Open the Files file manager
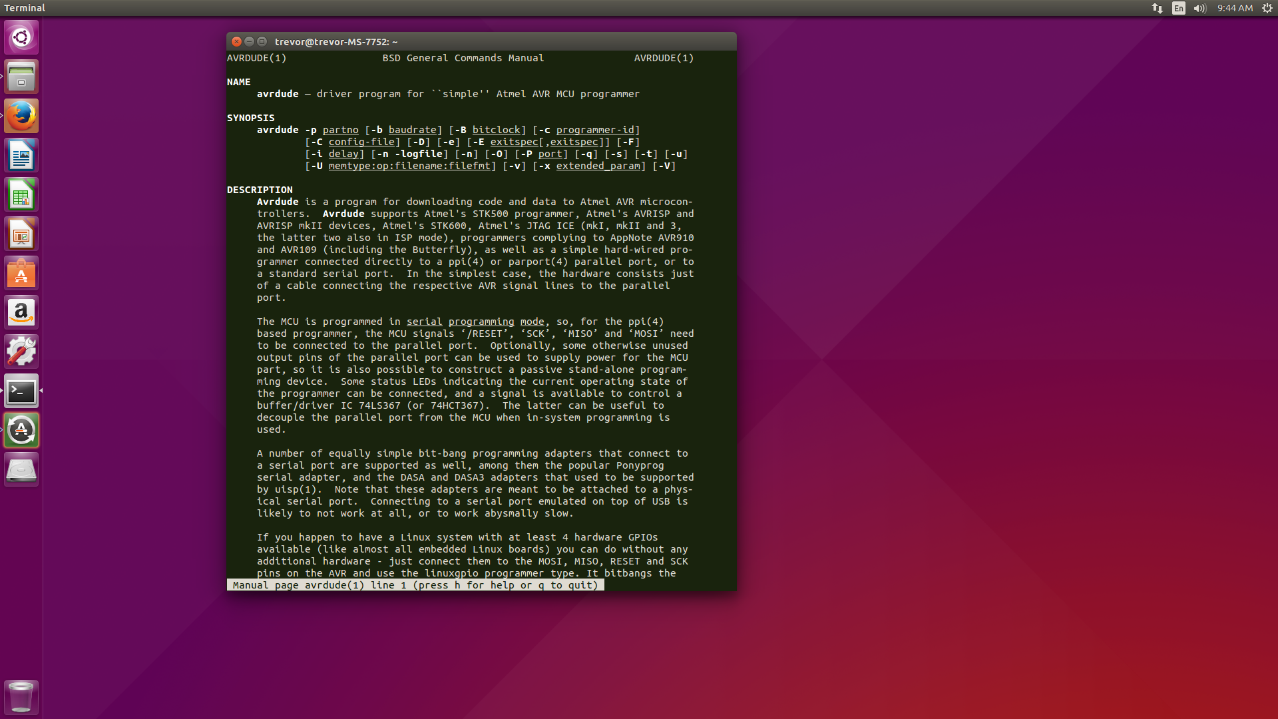Viewport: 1278px width, 719px height. click(21, 76)
